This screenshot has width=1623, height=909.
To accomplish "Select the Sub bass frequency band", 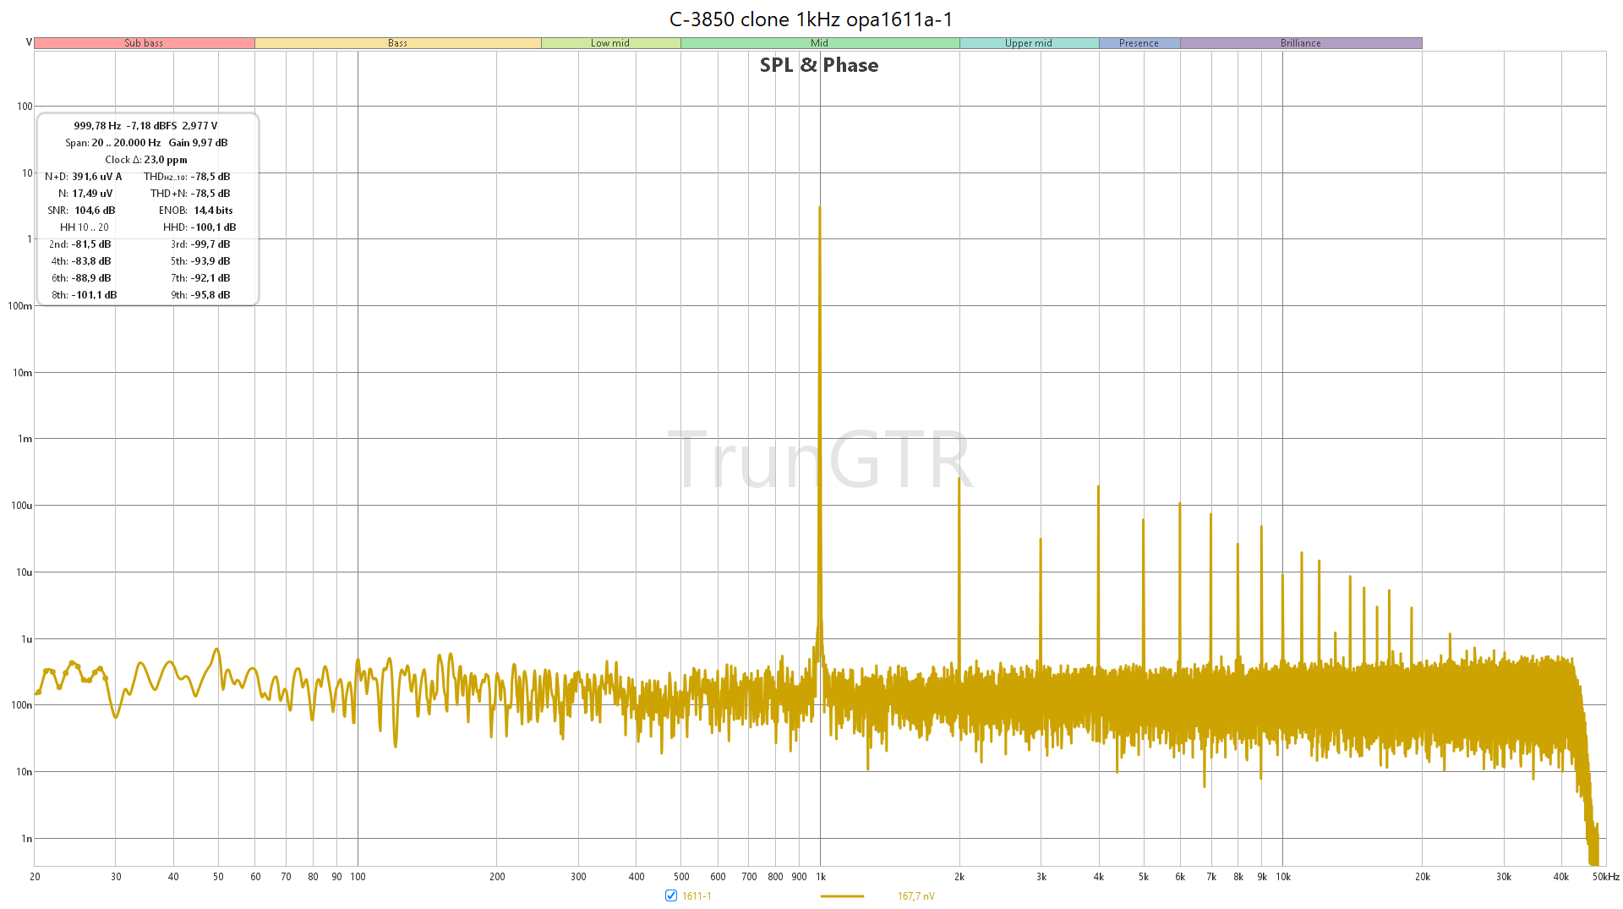I will coord(144,43).
